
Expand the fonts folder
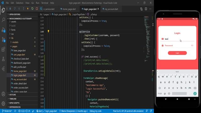tap(13, 30)
